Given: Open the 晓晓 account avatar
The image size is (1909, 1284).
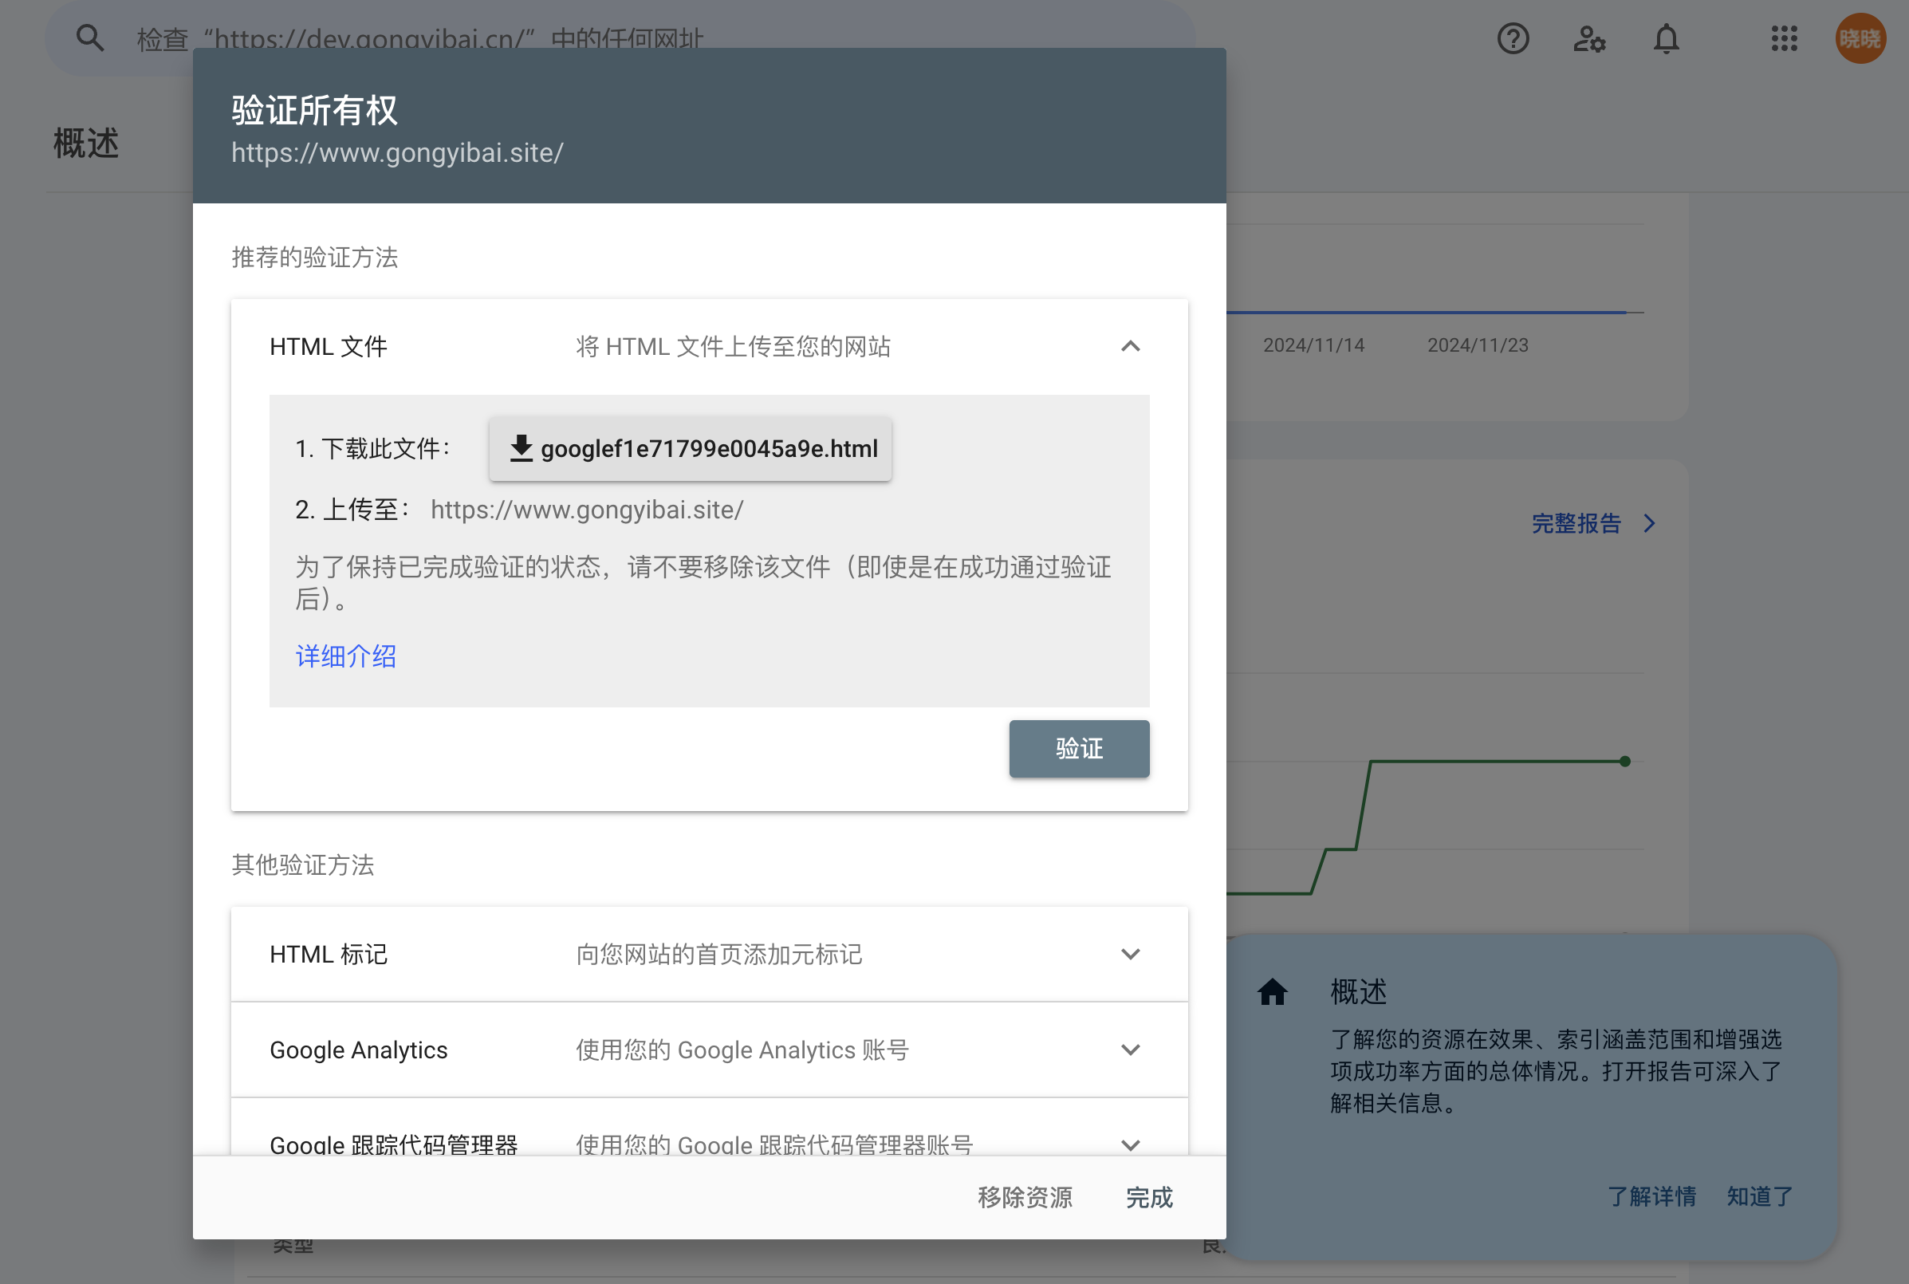Looking at the screenshot, I should coord(1860,38).
